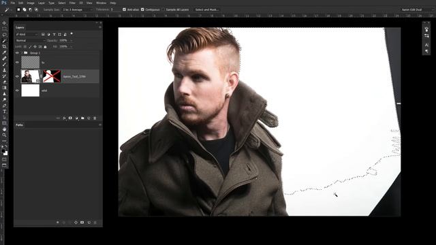Change screen mode icon at toolbox bottom
The image size is (436, 245).
(x=4, y=165)
